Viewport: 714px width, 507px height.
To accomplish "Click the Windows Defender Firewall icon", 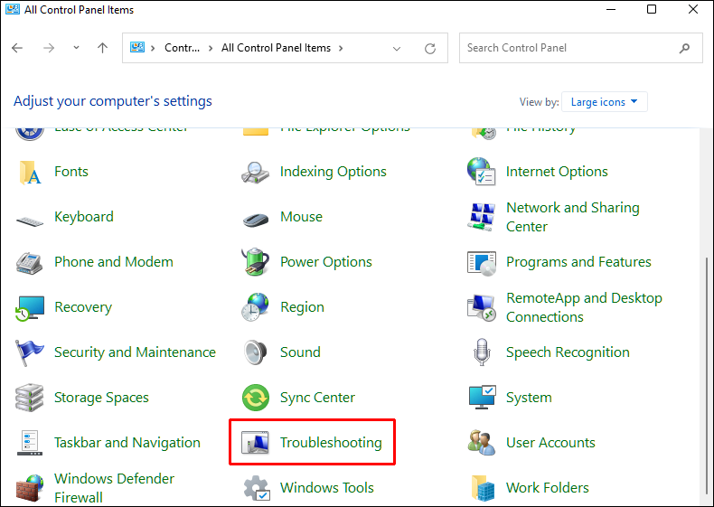I will point(30,488).
